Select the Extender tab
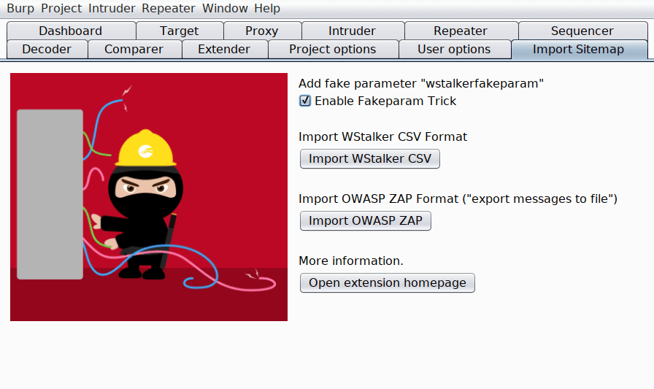The width and height of the screenshot is (654, 389). tap(224, 49)
